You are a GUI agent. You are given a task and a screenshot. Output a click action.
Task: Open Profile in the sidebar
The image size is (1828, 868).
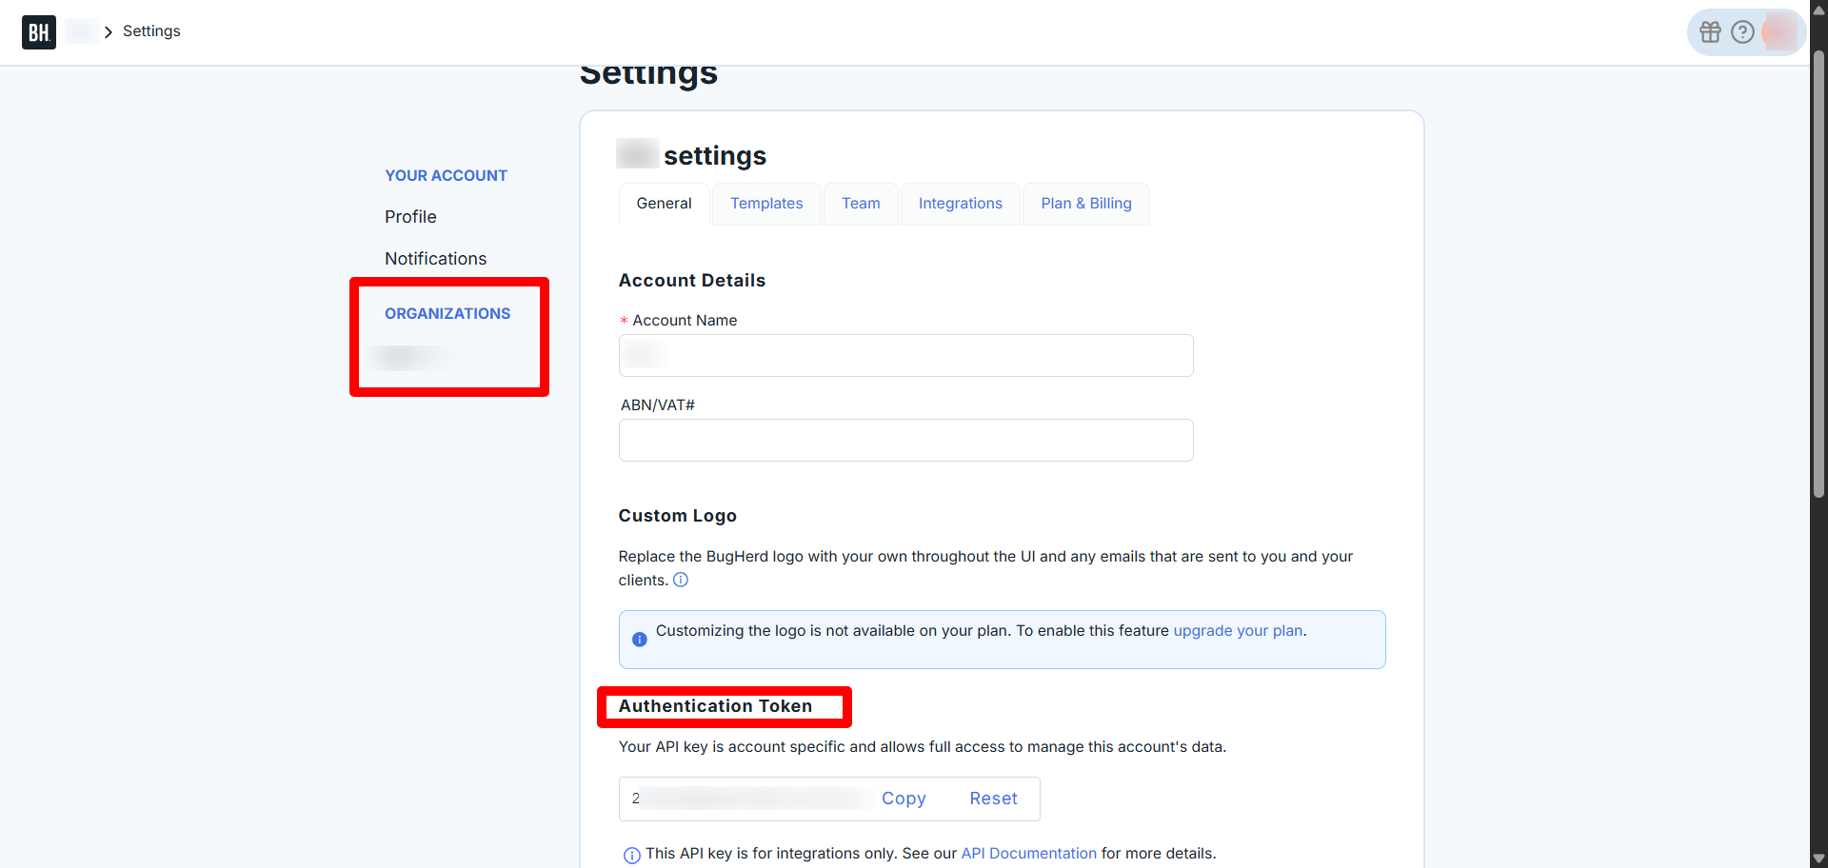pyautogui.click(x=410, y=217)
